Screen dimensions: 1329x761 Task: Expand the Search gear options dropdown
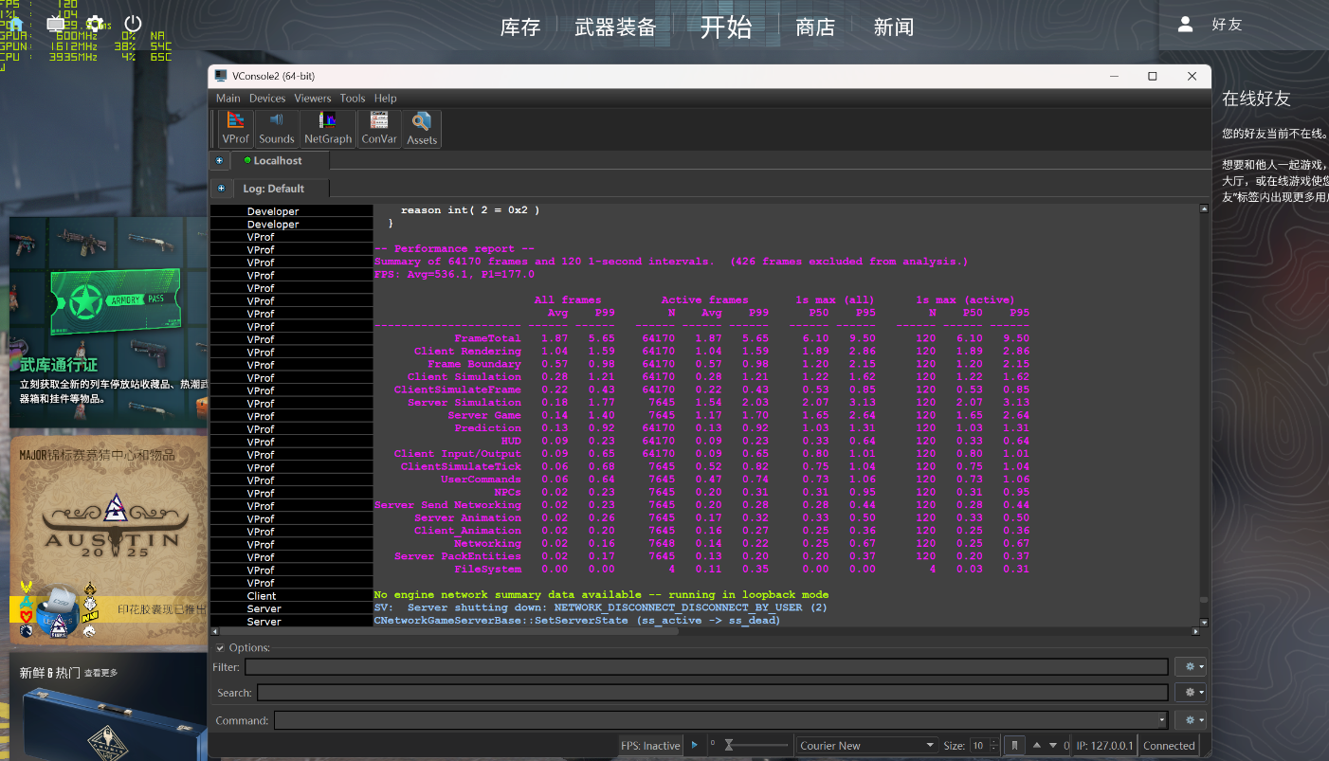[x=1190, y=694]
